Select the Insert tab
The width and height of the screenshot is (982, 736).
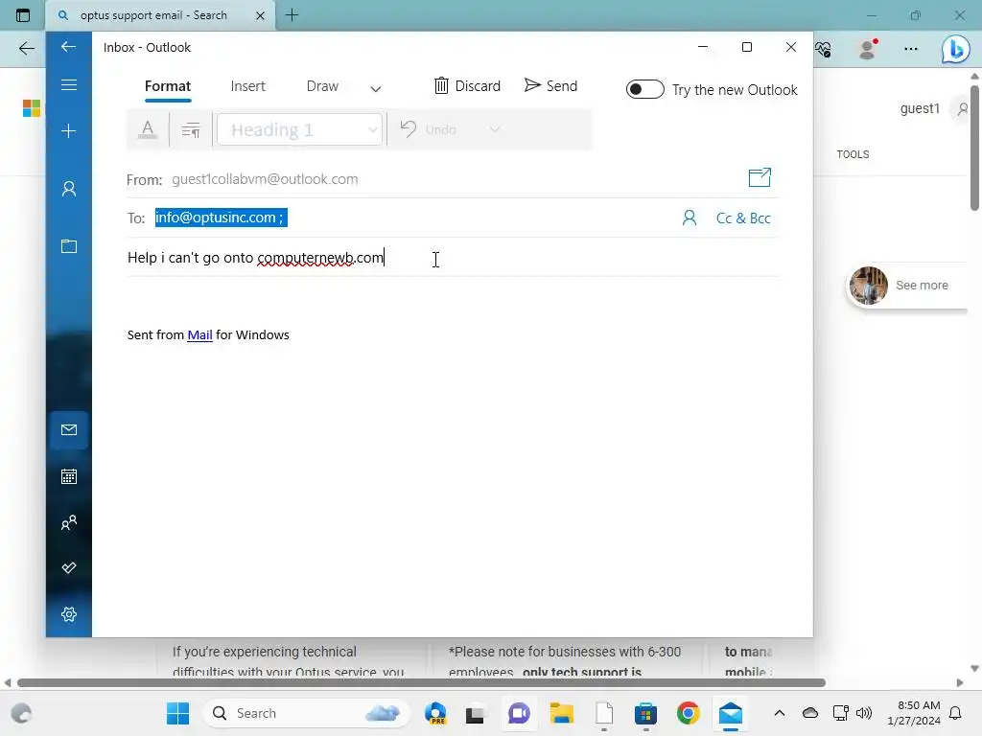click(x=247, y=86)
